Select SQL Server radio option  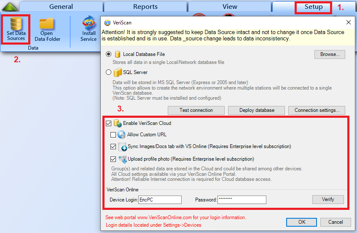[x=109, y=72]
